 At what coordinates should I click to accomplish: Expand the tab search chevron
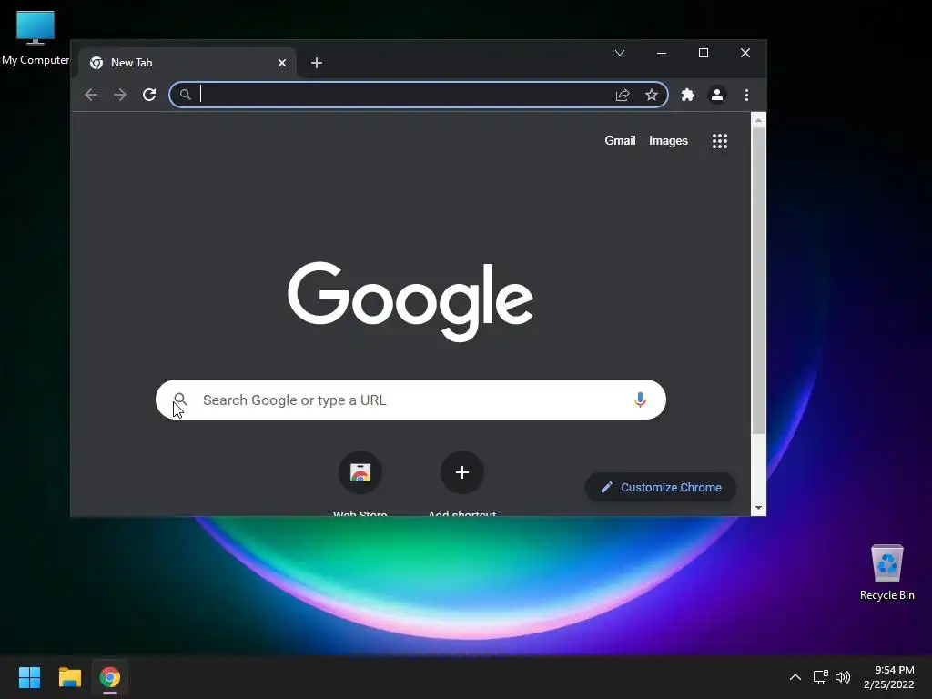coord(619,53)
